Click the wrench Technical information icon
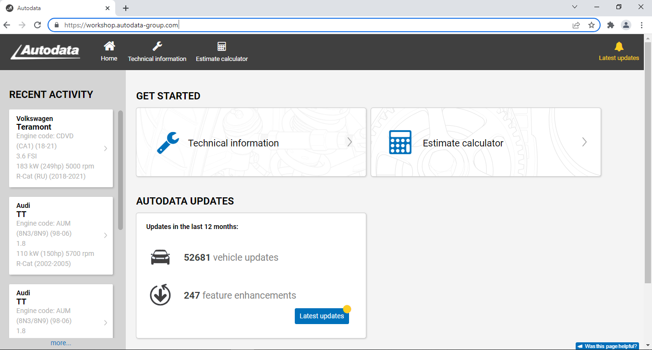Image resolution: width=652 pixels, height=350 pixels. click(x=157, y=46)
